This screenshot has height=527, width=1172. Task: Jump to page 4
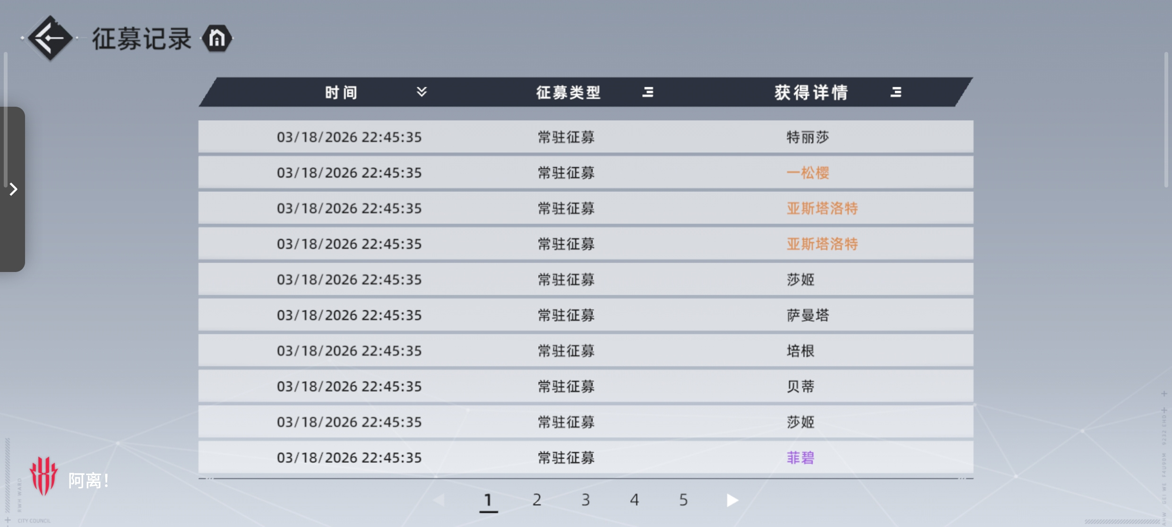coord(634,500)
